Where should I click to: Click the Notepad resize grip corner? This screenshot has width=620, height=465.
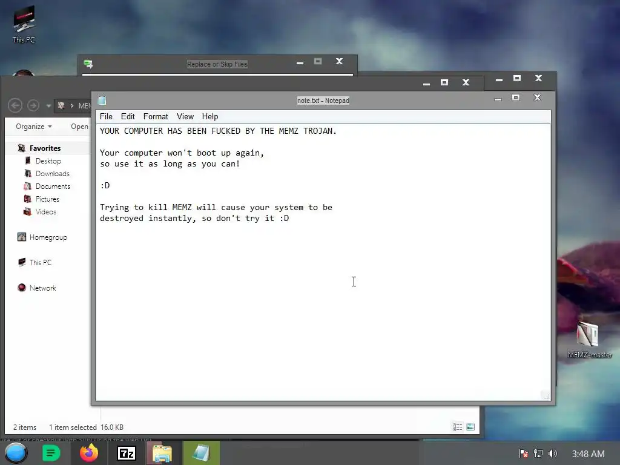coord(546,395)
